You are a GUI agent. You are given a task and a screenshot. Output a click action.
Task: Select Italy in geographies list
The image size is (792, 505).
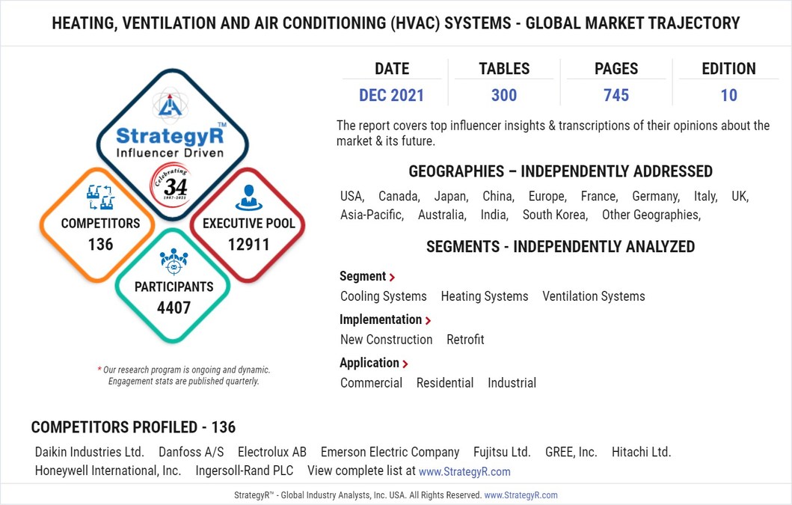coord(706,196)
